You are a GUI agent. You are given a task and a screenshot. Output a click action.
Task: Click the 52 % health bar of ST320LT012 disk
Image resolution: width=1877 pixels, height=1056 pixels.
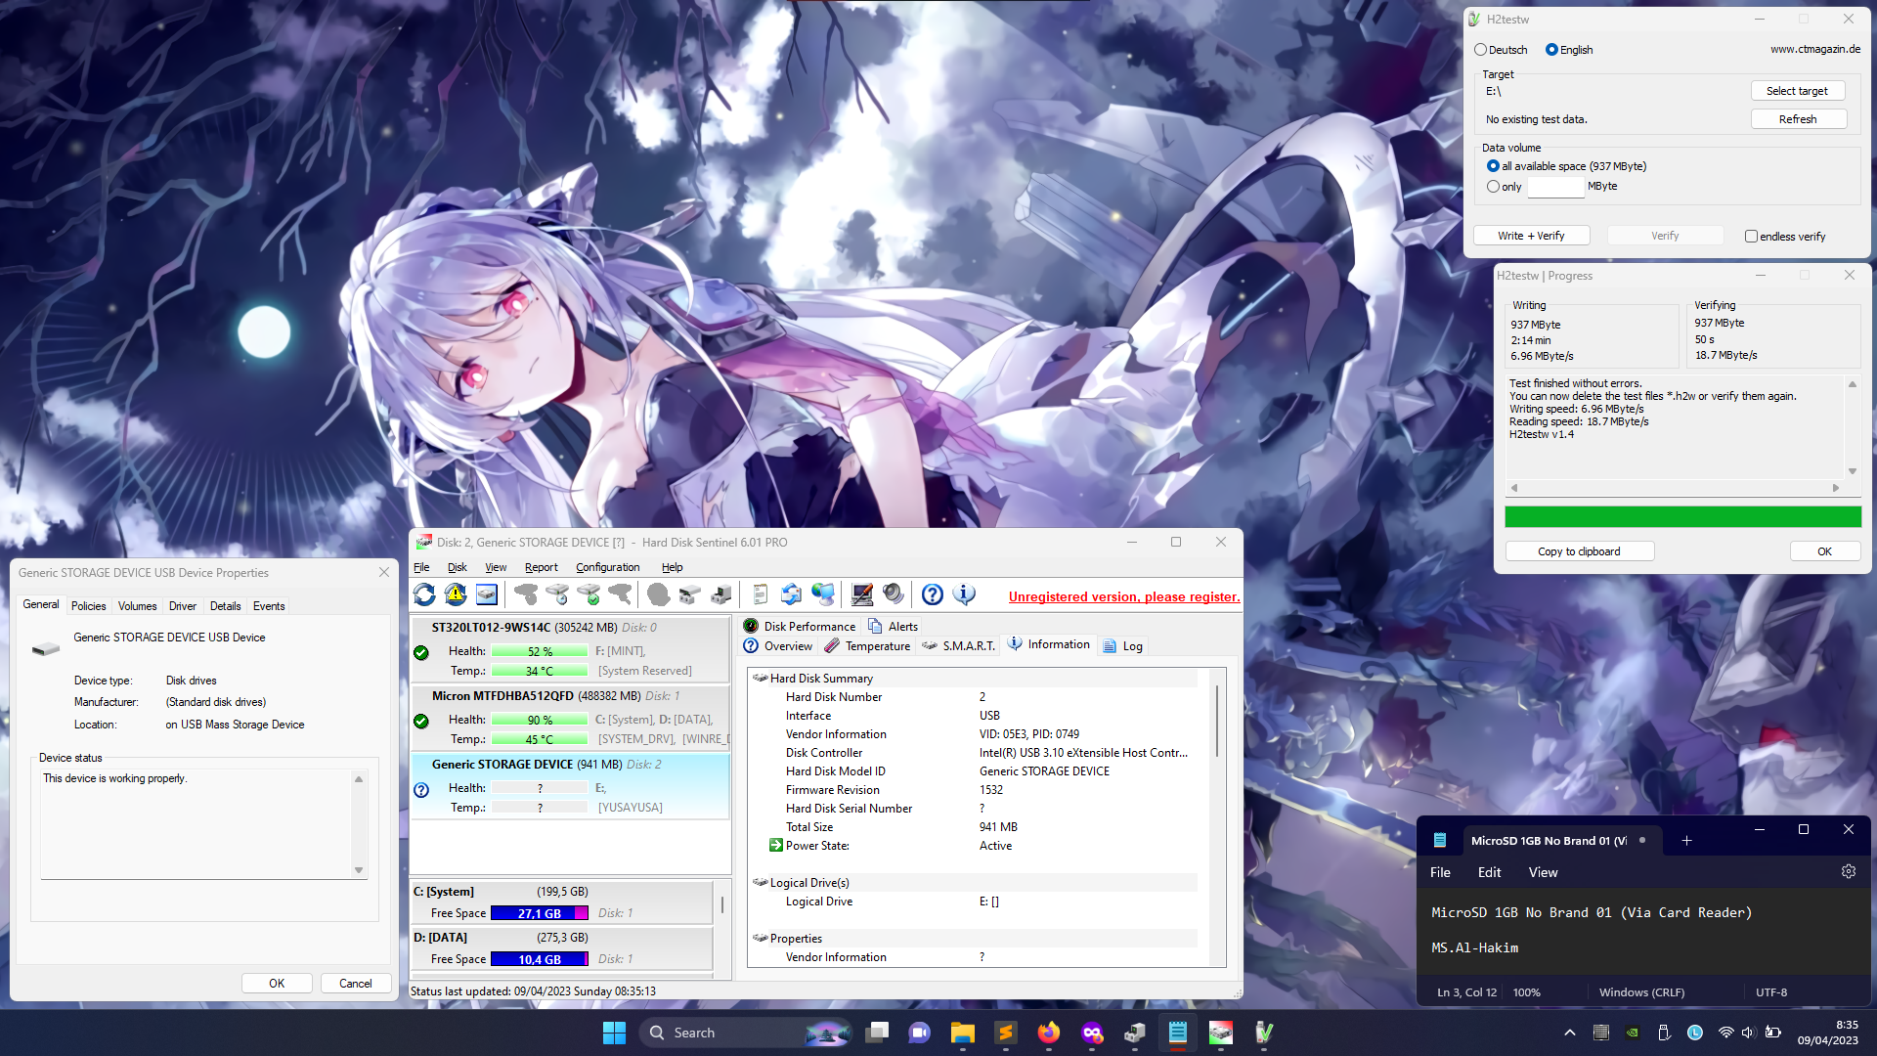point(540,651)
